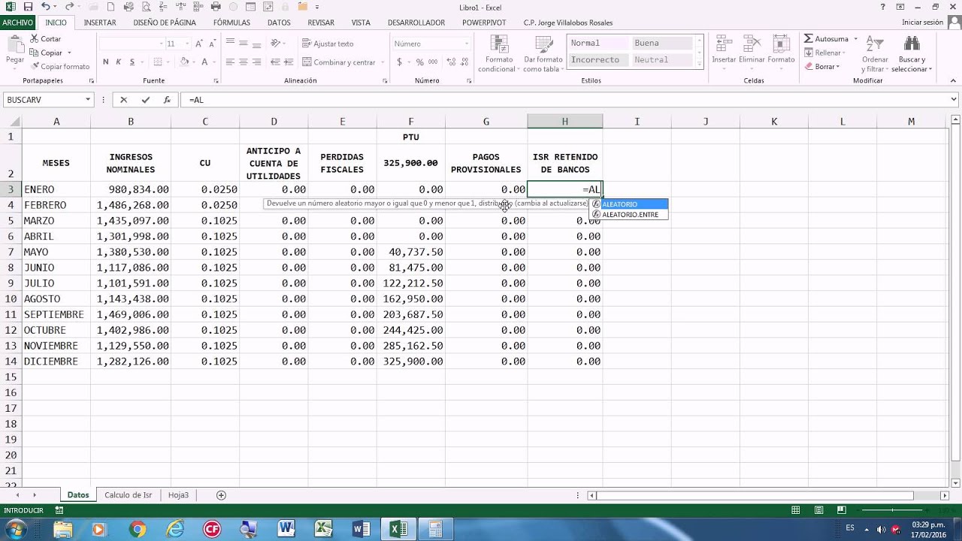The height and width of the screenshot is (541, 962).
Task: Align text to the left
Action: (x=231, y=62)
